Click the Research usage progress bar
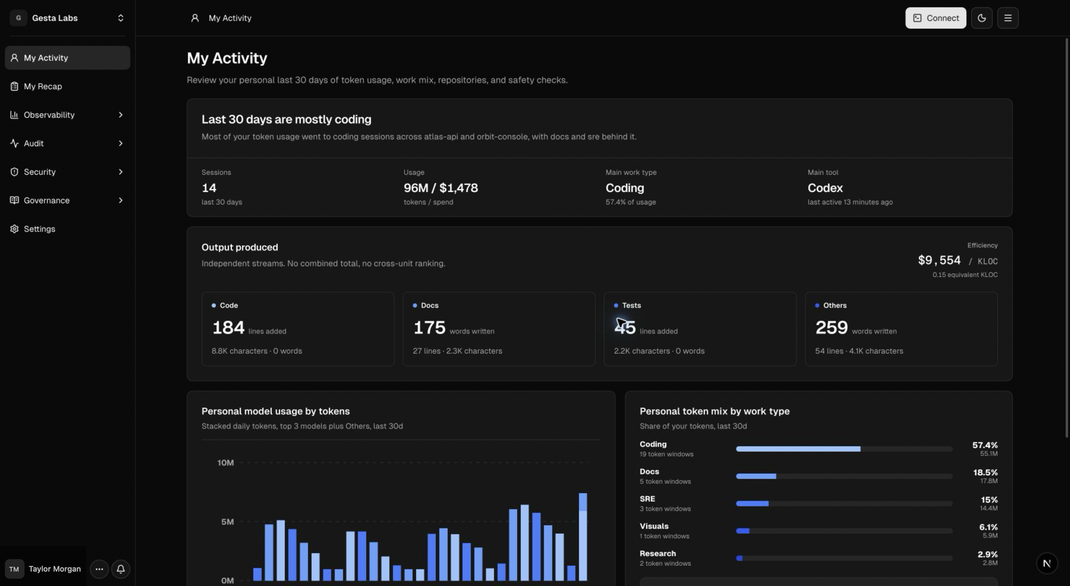 tap(844, 558)
